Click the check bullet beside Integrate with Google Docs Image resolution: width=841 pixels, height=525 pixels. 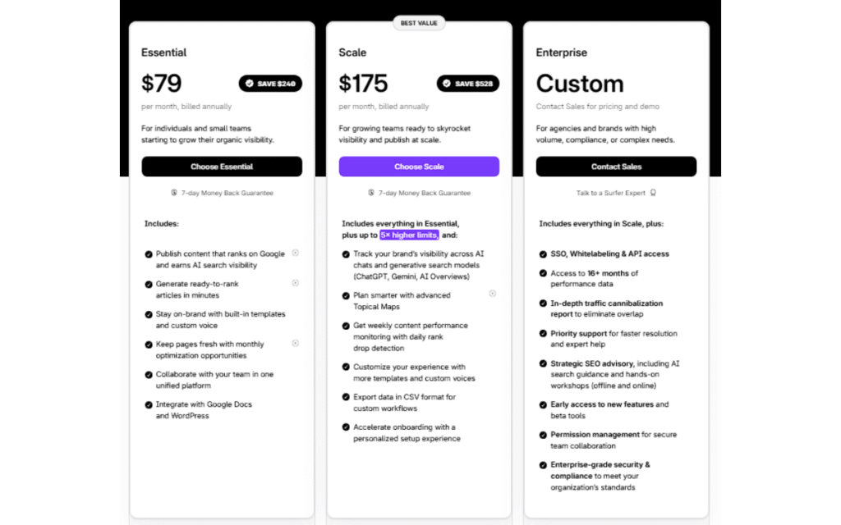(x=149, y=404)
